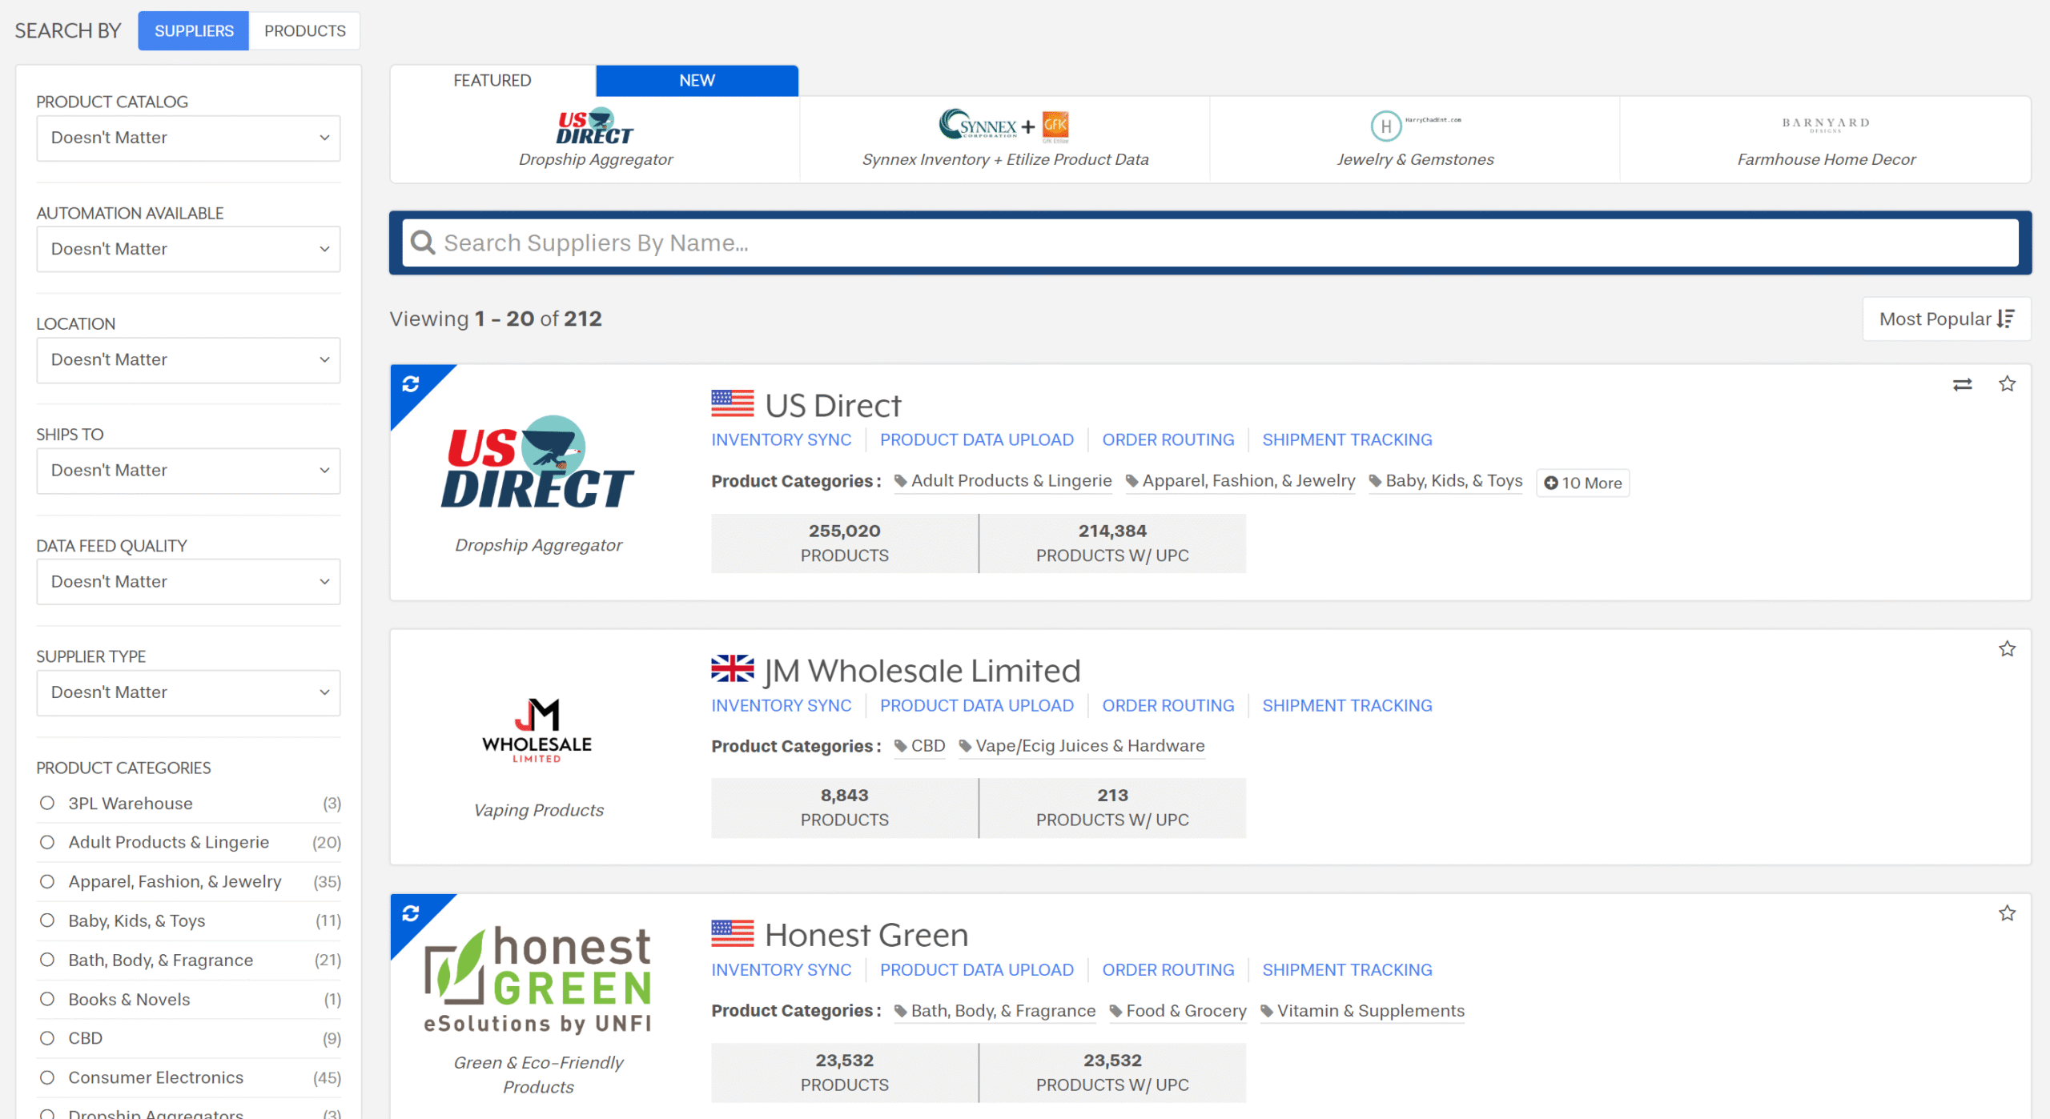Choose Consumer Electronics category filter
The height and width of the screenshot is (1119, 2050).
[47, 1077]
